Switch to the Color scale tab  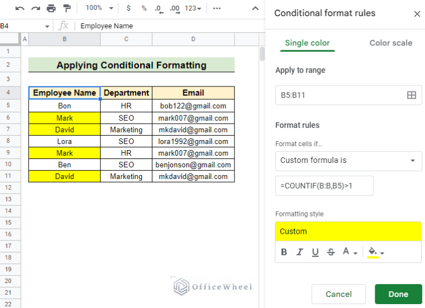pos(391,43)
